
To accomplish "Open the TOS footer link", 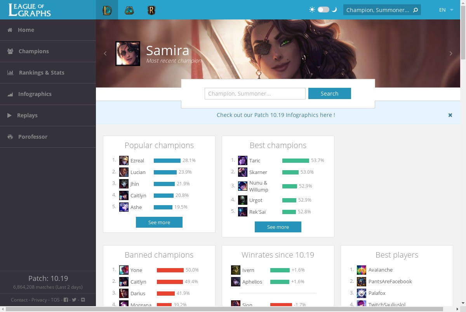I will [55, 300].
